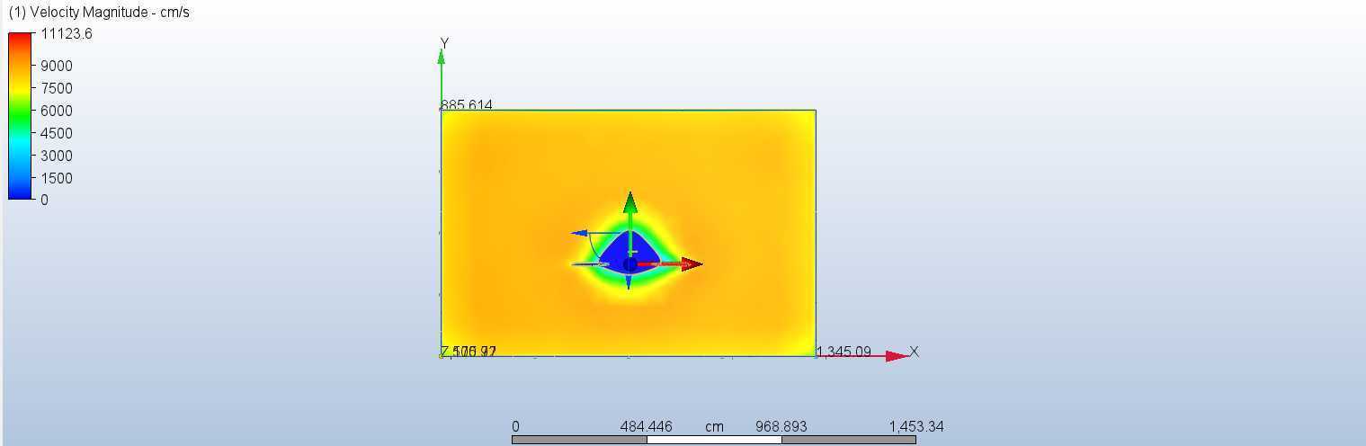The height and width of the screenshot is (446, 1366).
Task: Click legend minimum value 0
Action: 45,200
